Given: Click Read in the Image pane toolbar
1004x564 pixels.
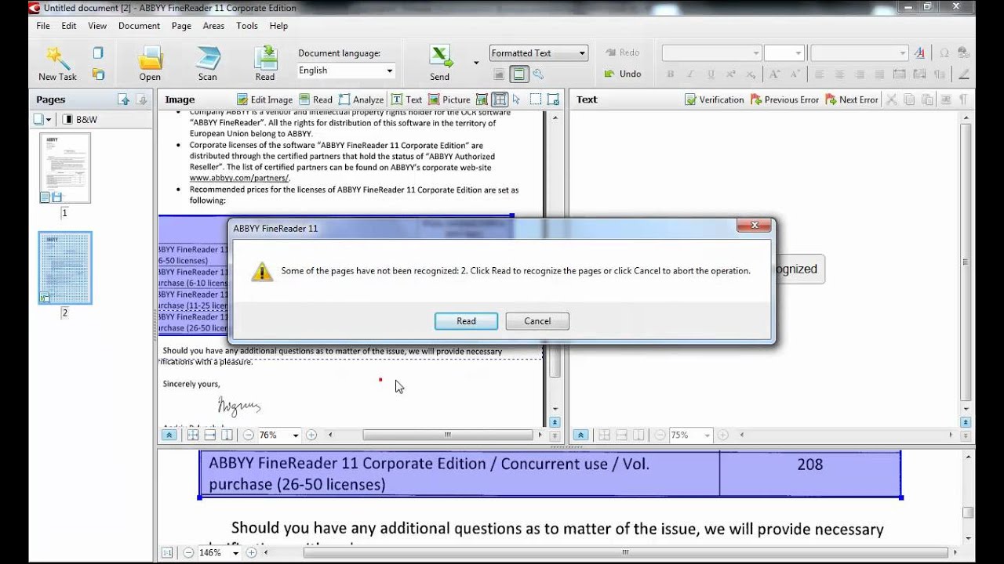Looking at the screenshot, I should [x=315, y=99].
